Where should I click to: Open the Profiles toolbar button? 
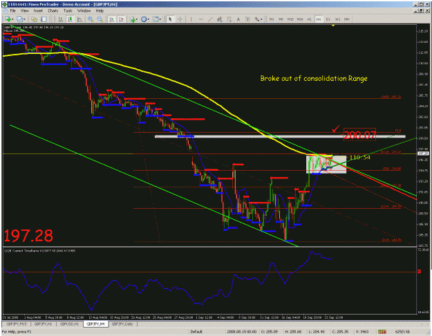[19, 19]
